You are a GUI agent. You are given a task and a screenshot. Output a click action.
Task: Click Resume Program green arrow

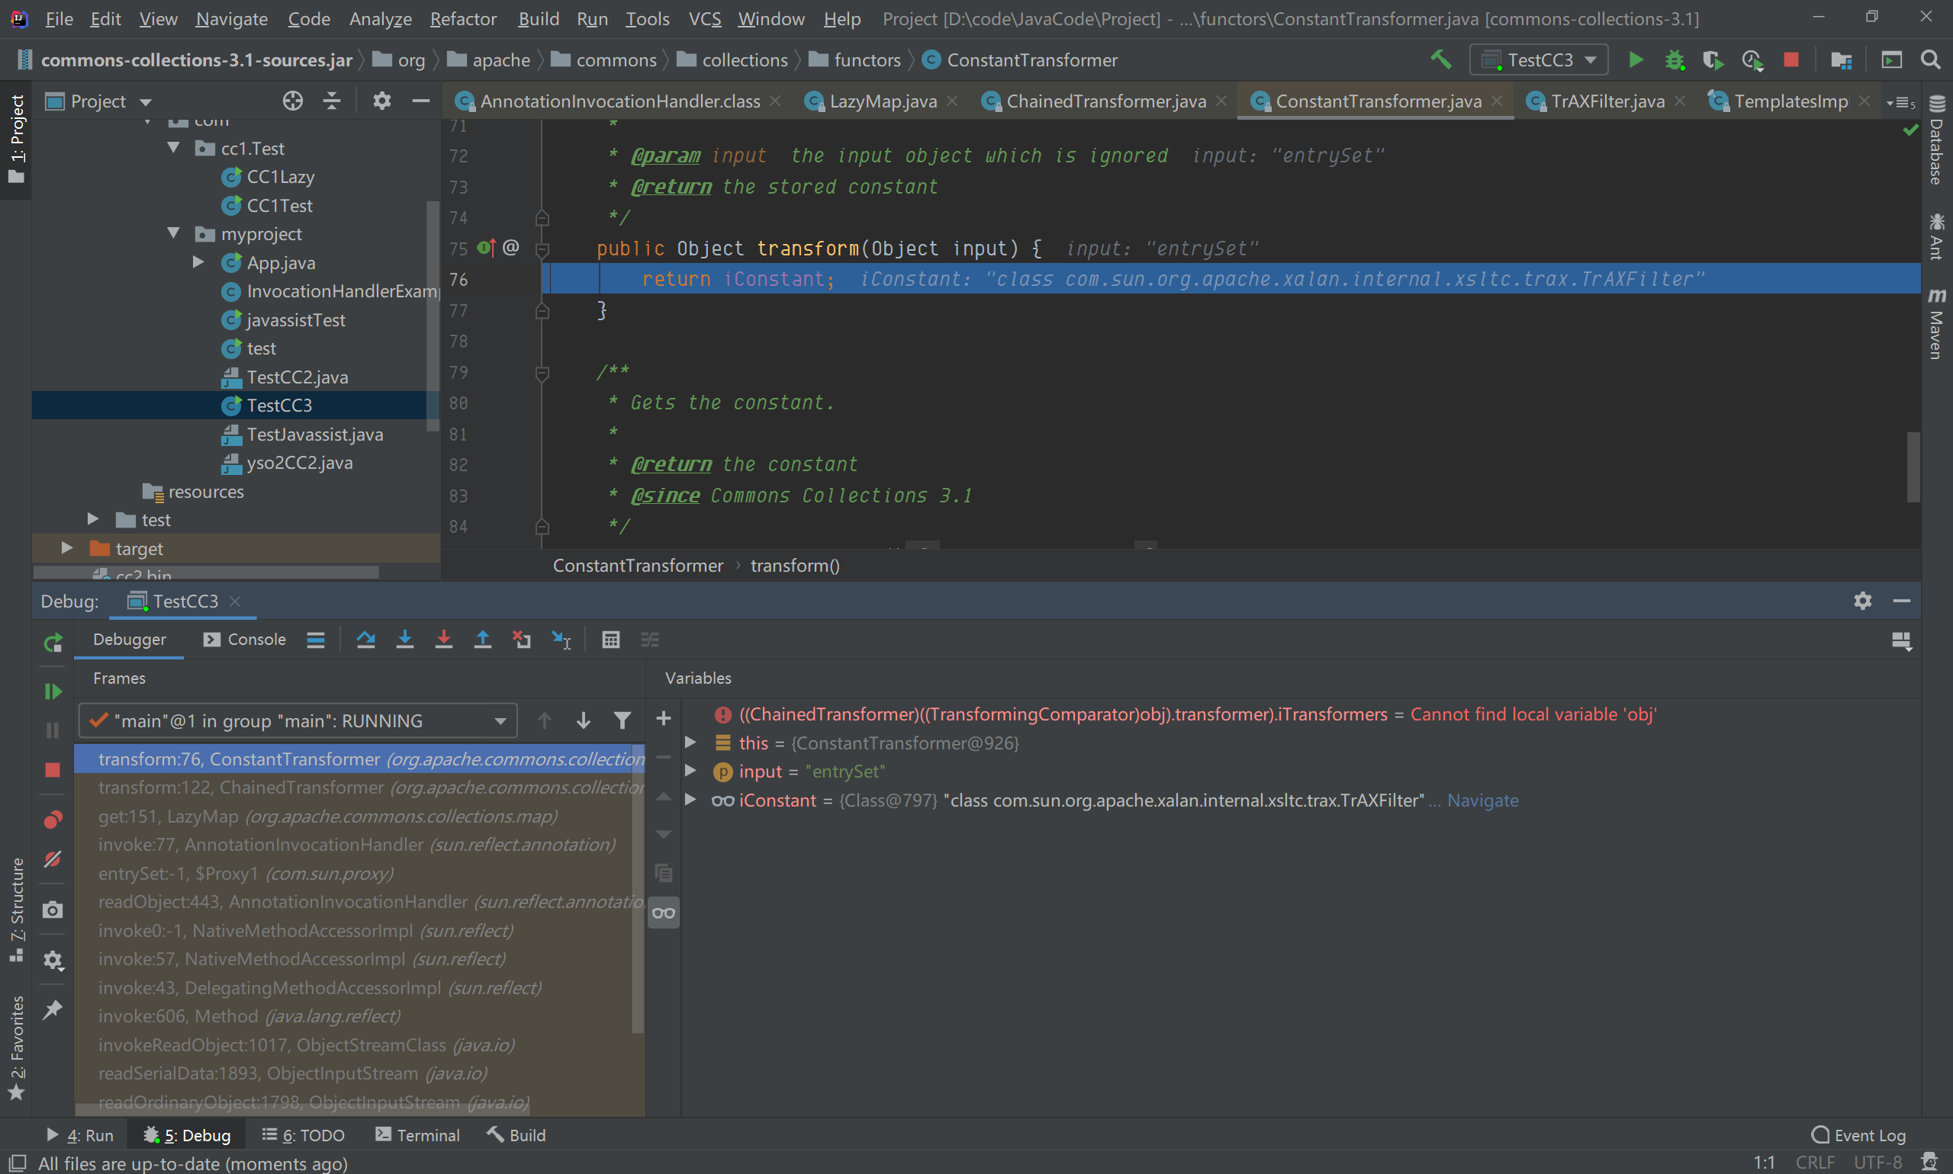(52, 691)
